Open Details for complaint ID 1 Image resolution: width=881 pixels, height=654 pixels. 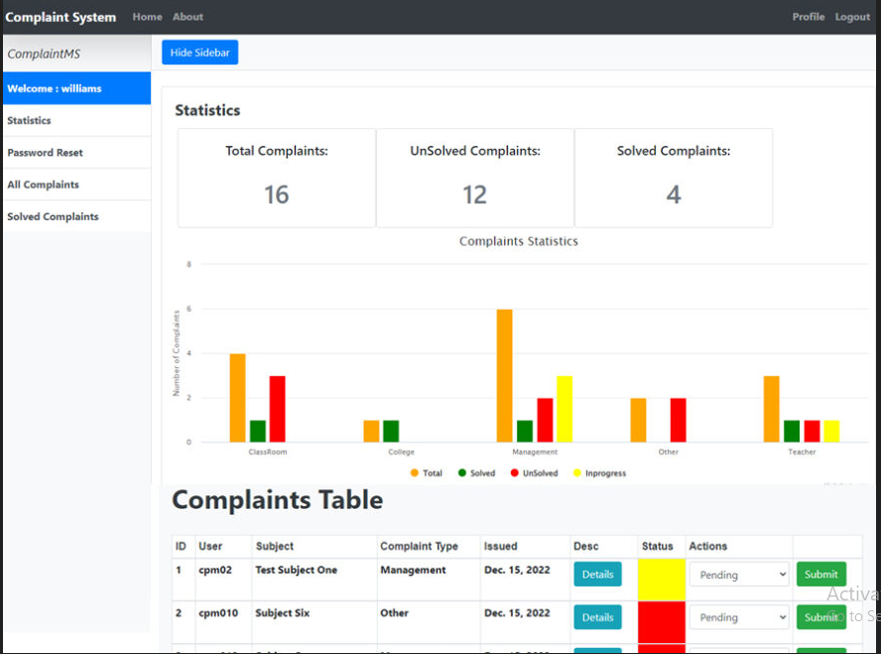[597, 574]
